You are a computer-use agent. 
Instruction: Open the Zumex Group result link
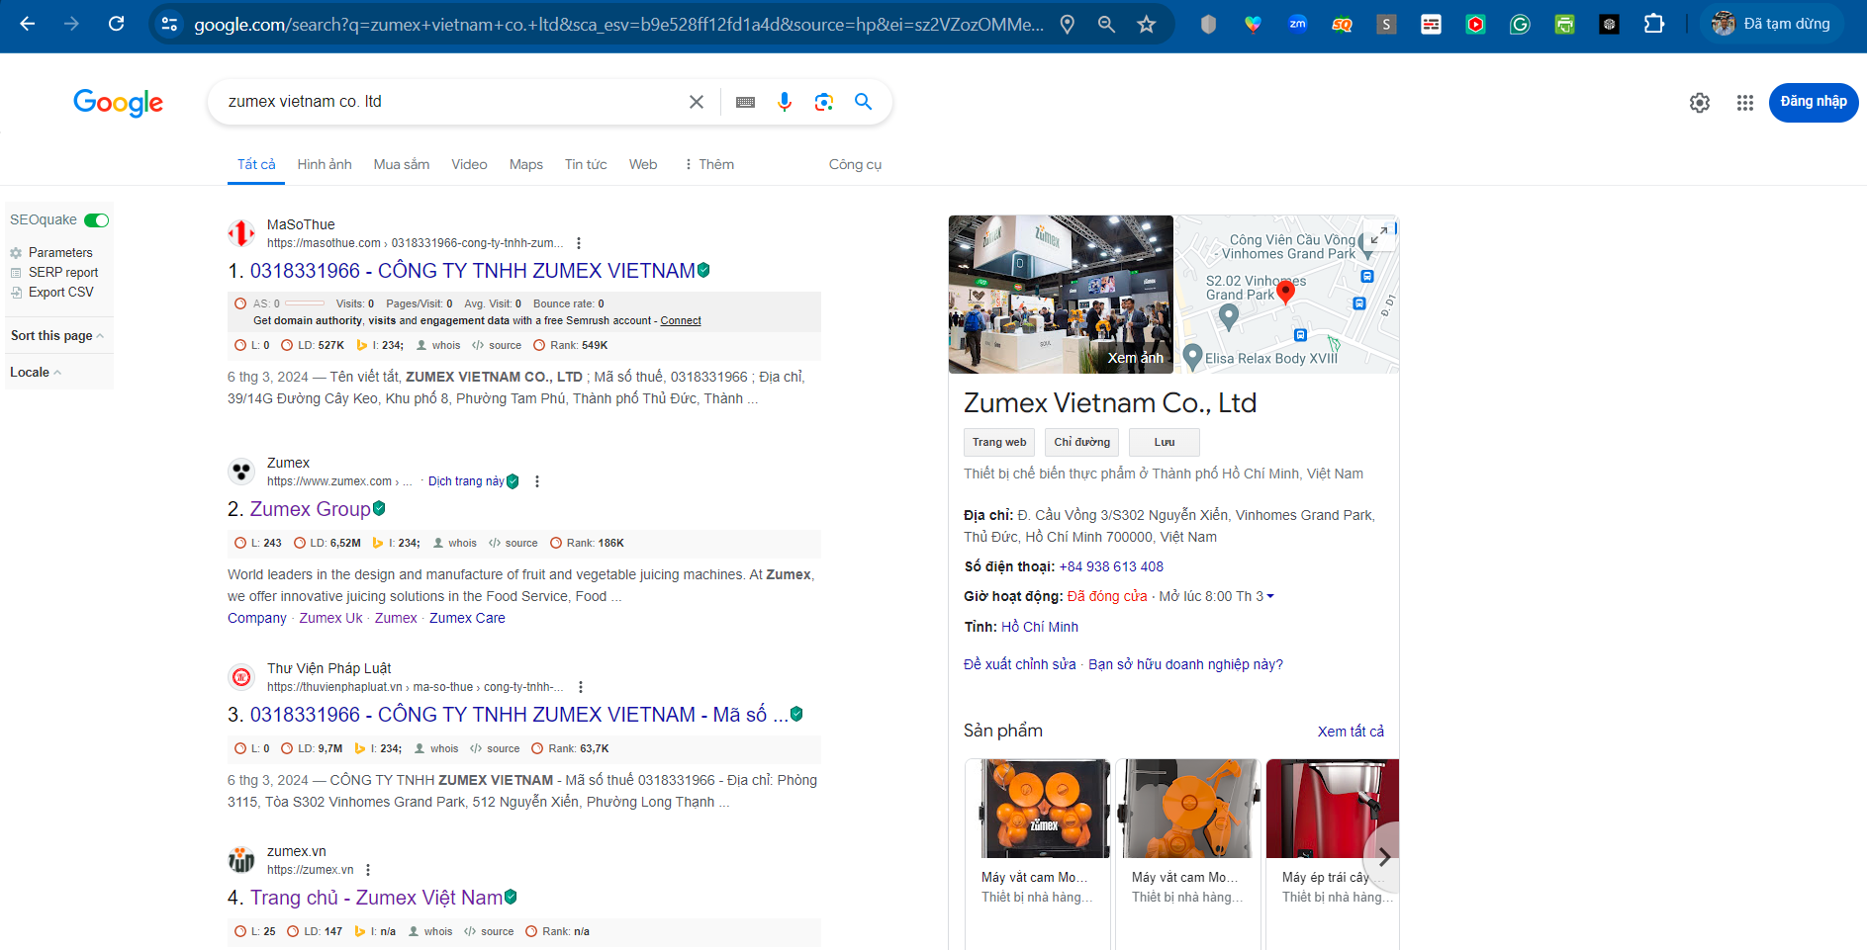(310, 509)
